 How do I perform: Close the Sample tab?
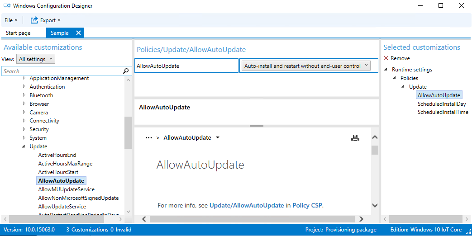pyautogui.click(x=78, y=33)
